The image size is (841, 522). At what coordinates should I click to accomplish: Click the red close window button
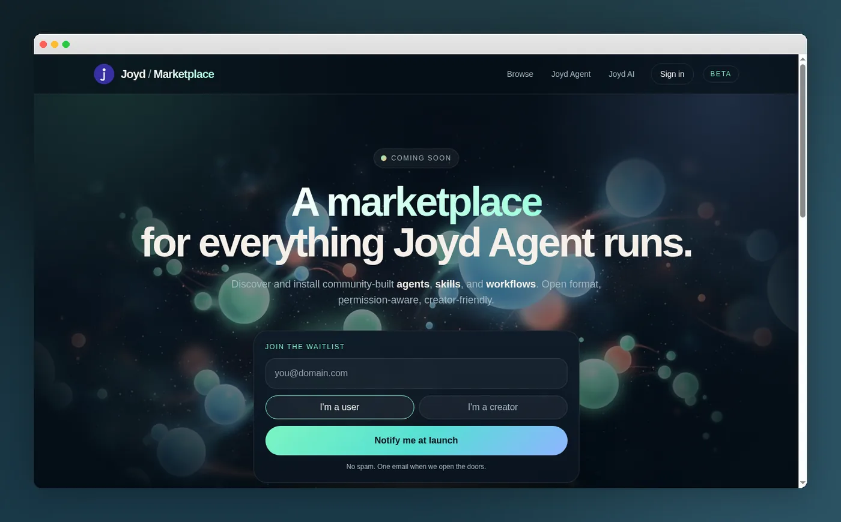(43, 44)
